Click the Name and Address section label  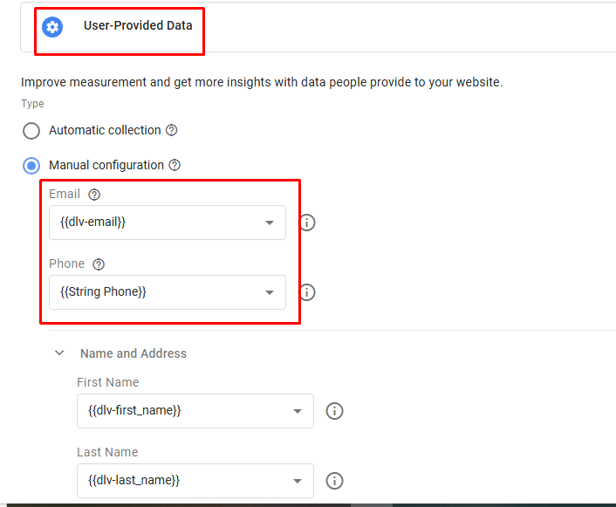133,353
